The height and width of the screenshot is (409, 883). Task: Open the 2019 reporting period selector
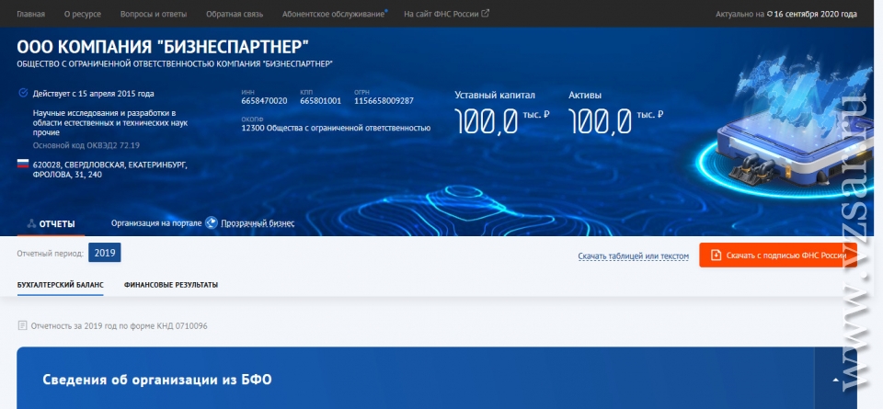(x=105, y=253)
